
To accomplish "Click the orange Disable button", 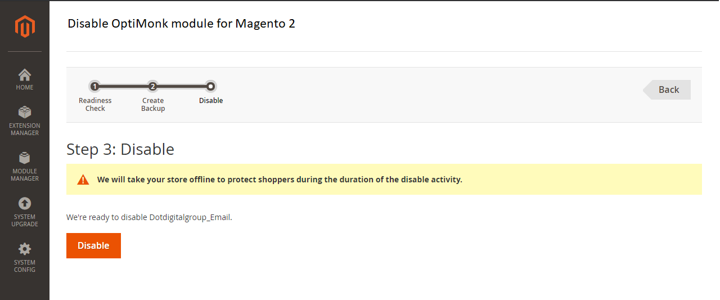I will point(93,246).
